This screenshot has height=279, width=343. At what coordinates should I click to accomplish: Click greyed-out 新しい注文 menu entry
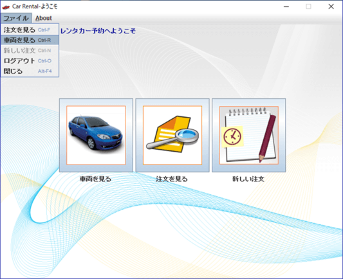tap(30, 51)
